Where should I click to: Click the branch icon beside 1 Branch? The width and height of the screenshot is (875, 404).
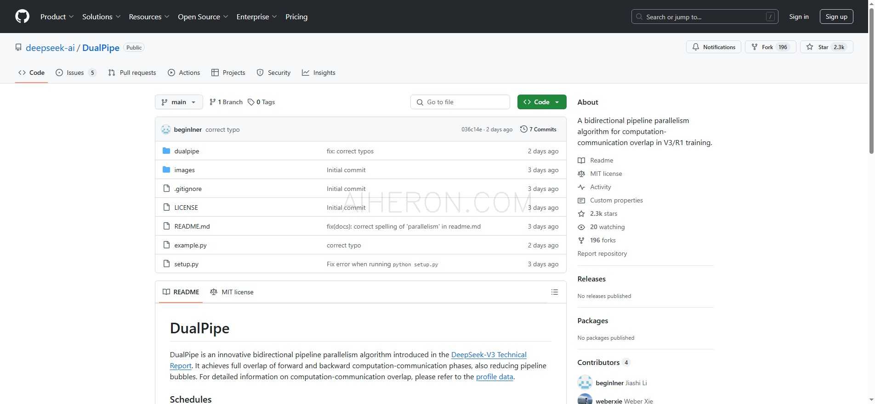pyautogui.click(x=212, y=102)
